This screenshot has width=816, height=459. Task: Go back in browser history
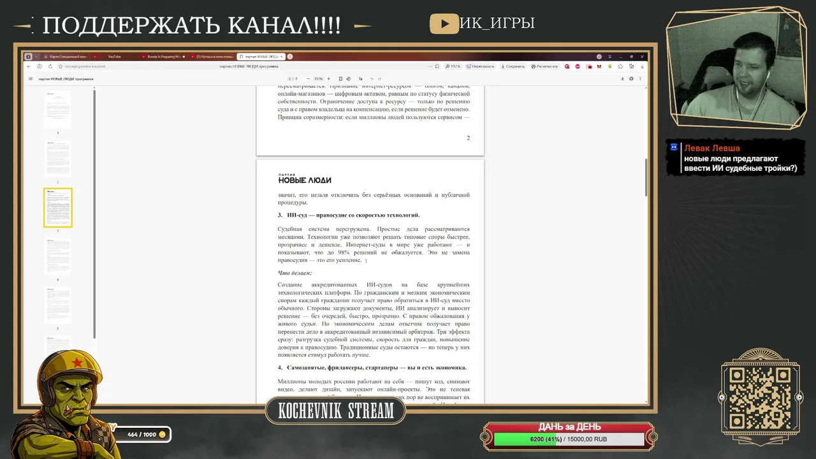[29, 66]
